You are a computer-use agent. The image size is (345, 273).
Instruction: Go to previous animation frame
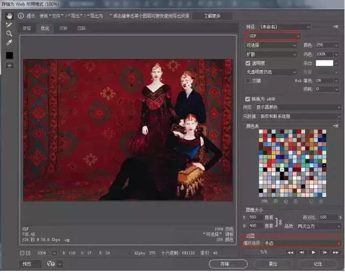click(x=302, y=252)
